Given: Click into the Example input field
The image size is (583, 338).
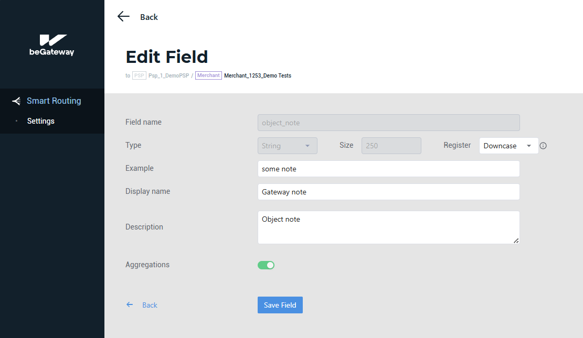Looking at the screenshot, I should click(x=388, y=169).
